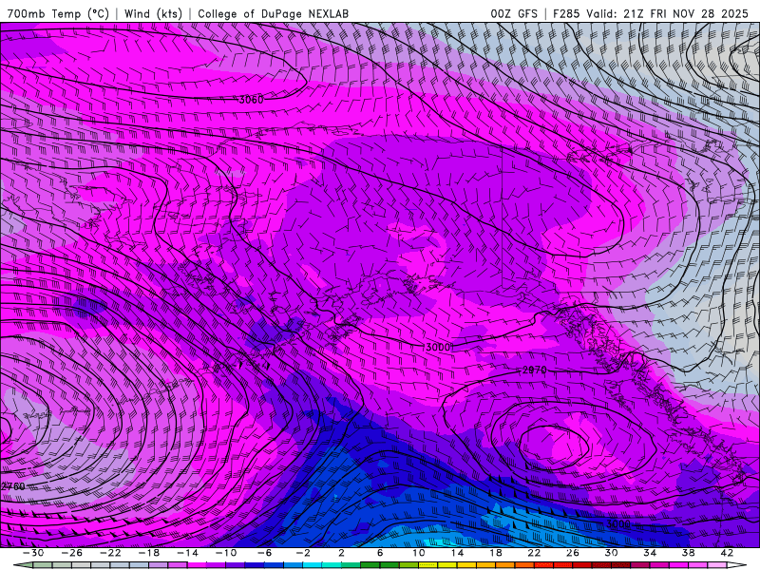Select the "00Z GFS" model run label
The image size is (760, 570).
click(x=513, y=13)
